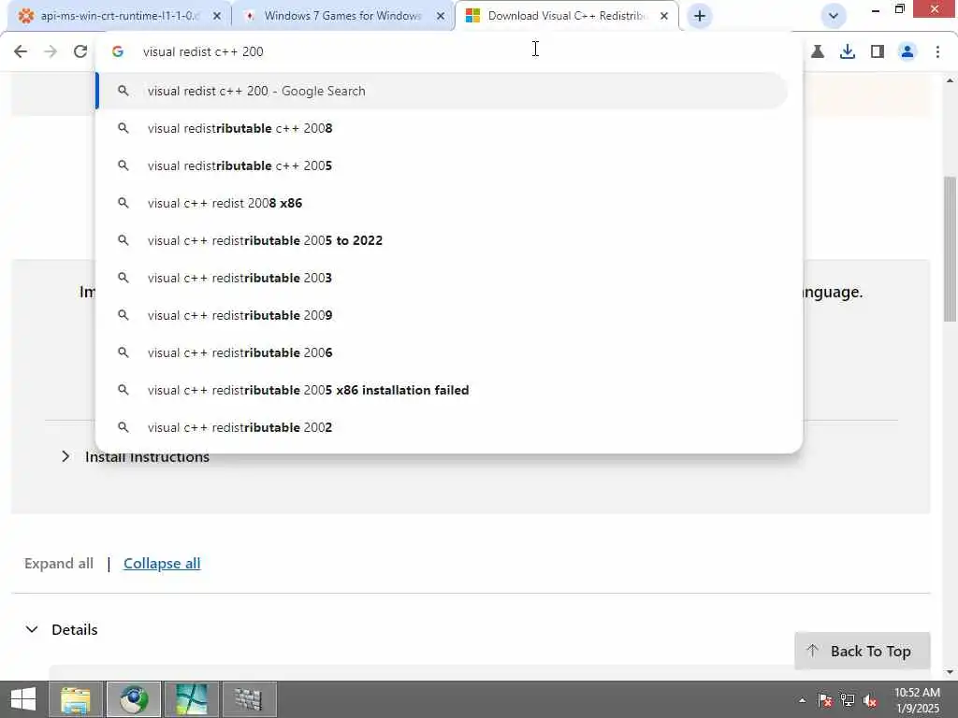Screen dimensions: 958x718
Task: Collapse the Details section chevron
Action: coord(32,629)
